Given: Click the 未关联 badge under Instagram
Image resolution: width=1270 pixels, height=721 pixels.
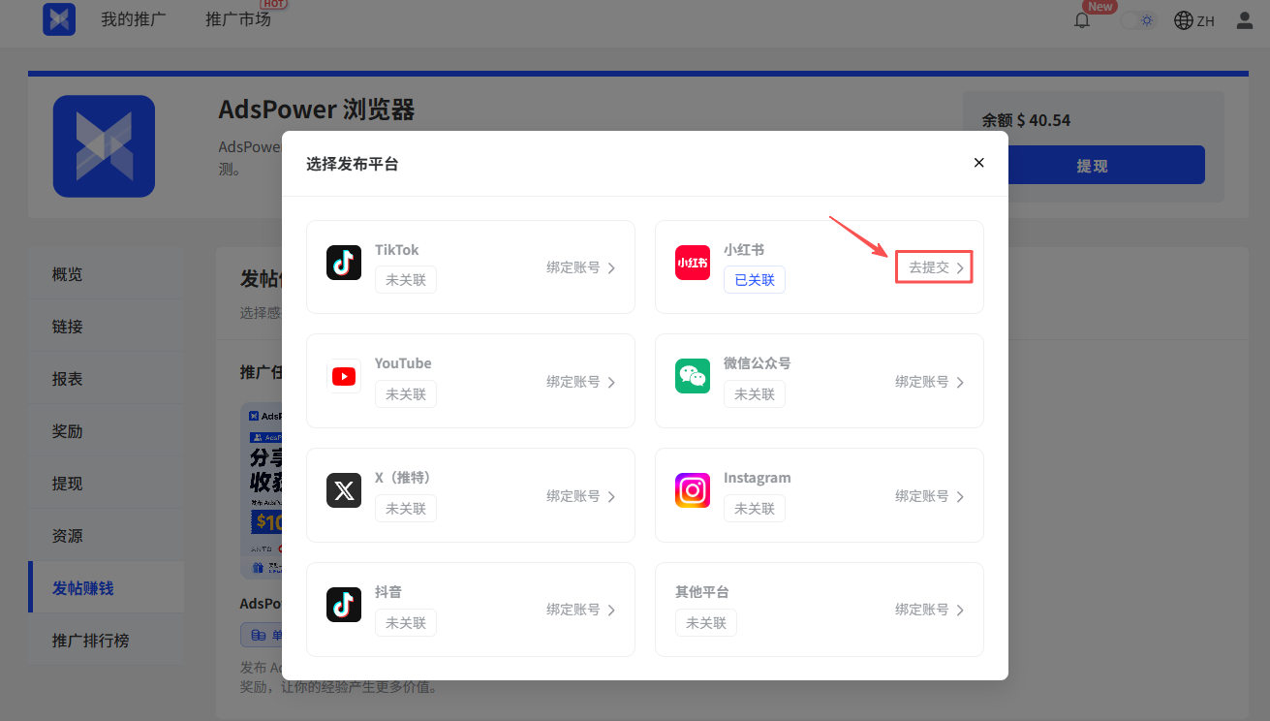Looking at the screenshot, I should pos(755,509).
